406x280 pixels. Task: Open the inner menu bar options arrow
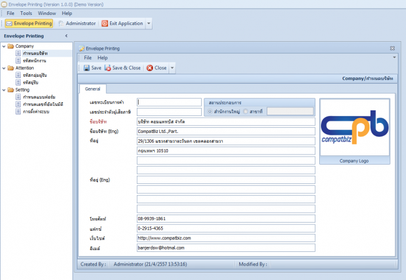tap(394, 57)
